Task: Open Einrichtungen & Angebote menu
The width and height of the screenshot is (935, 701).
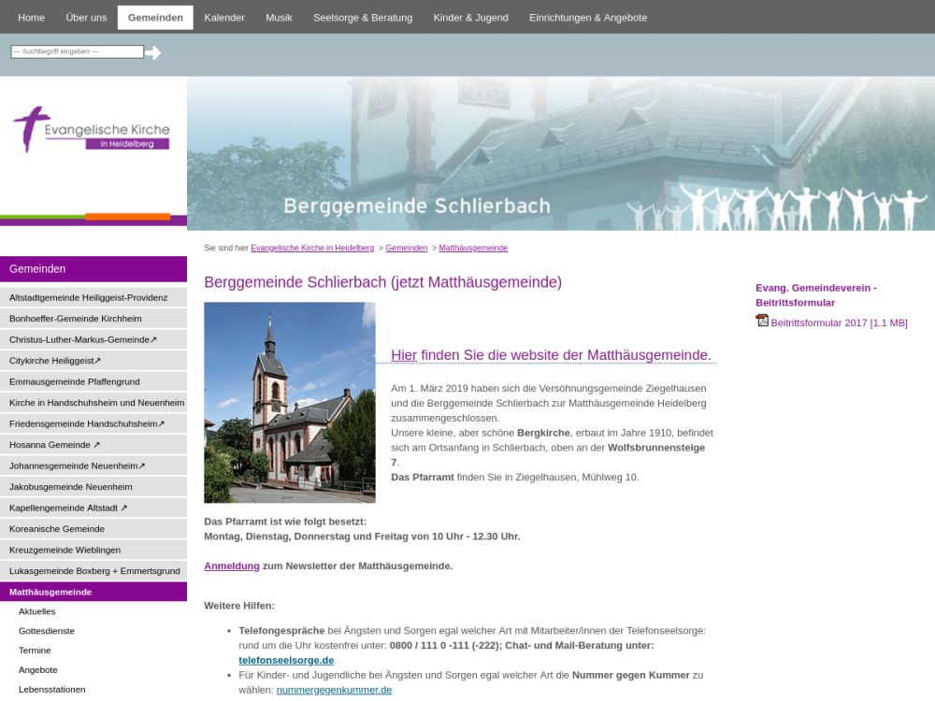Action: coord(588,18)
